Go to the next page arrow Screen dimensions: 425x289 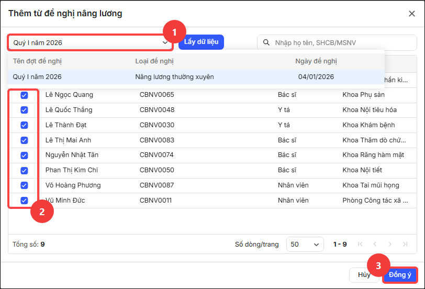tap(390, 244)
